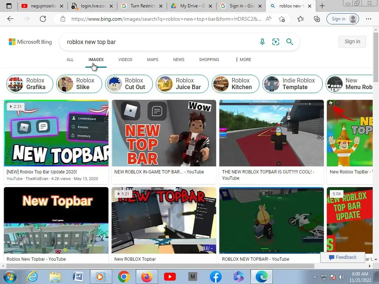Open the SHOPPING results tab
The image size is (379, 284).
point(209,60)
